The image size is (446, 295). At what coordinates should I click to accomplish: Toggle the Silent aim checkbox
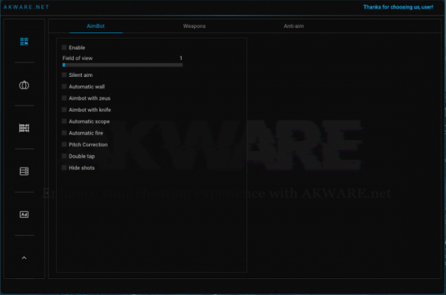(x=64, y=75)
